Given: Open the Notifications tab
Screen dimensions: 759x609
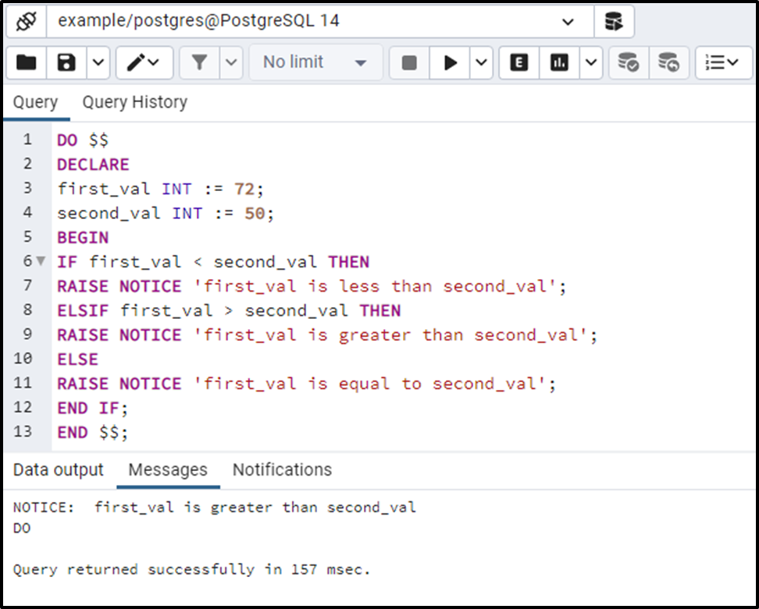Looking at the screenshot, I should click(281, 469).
